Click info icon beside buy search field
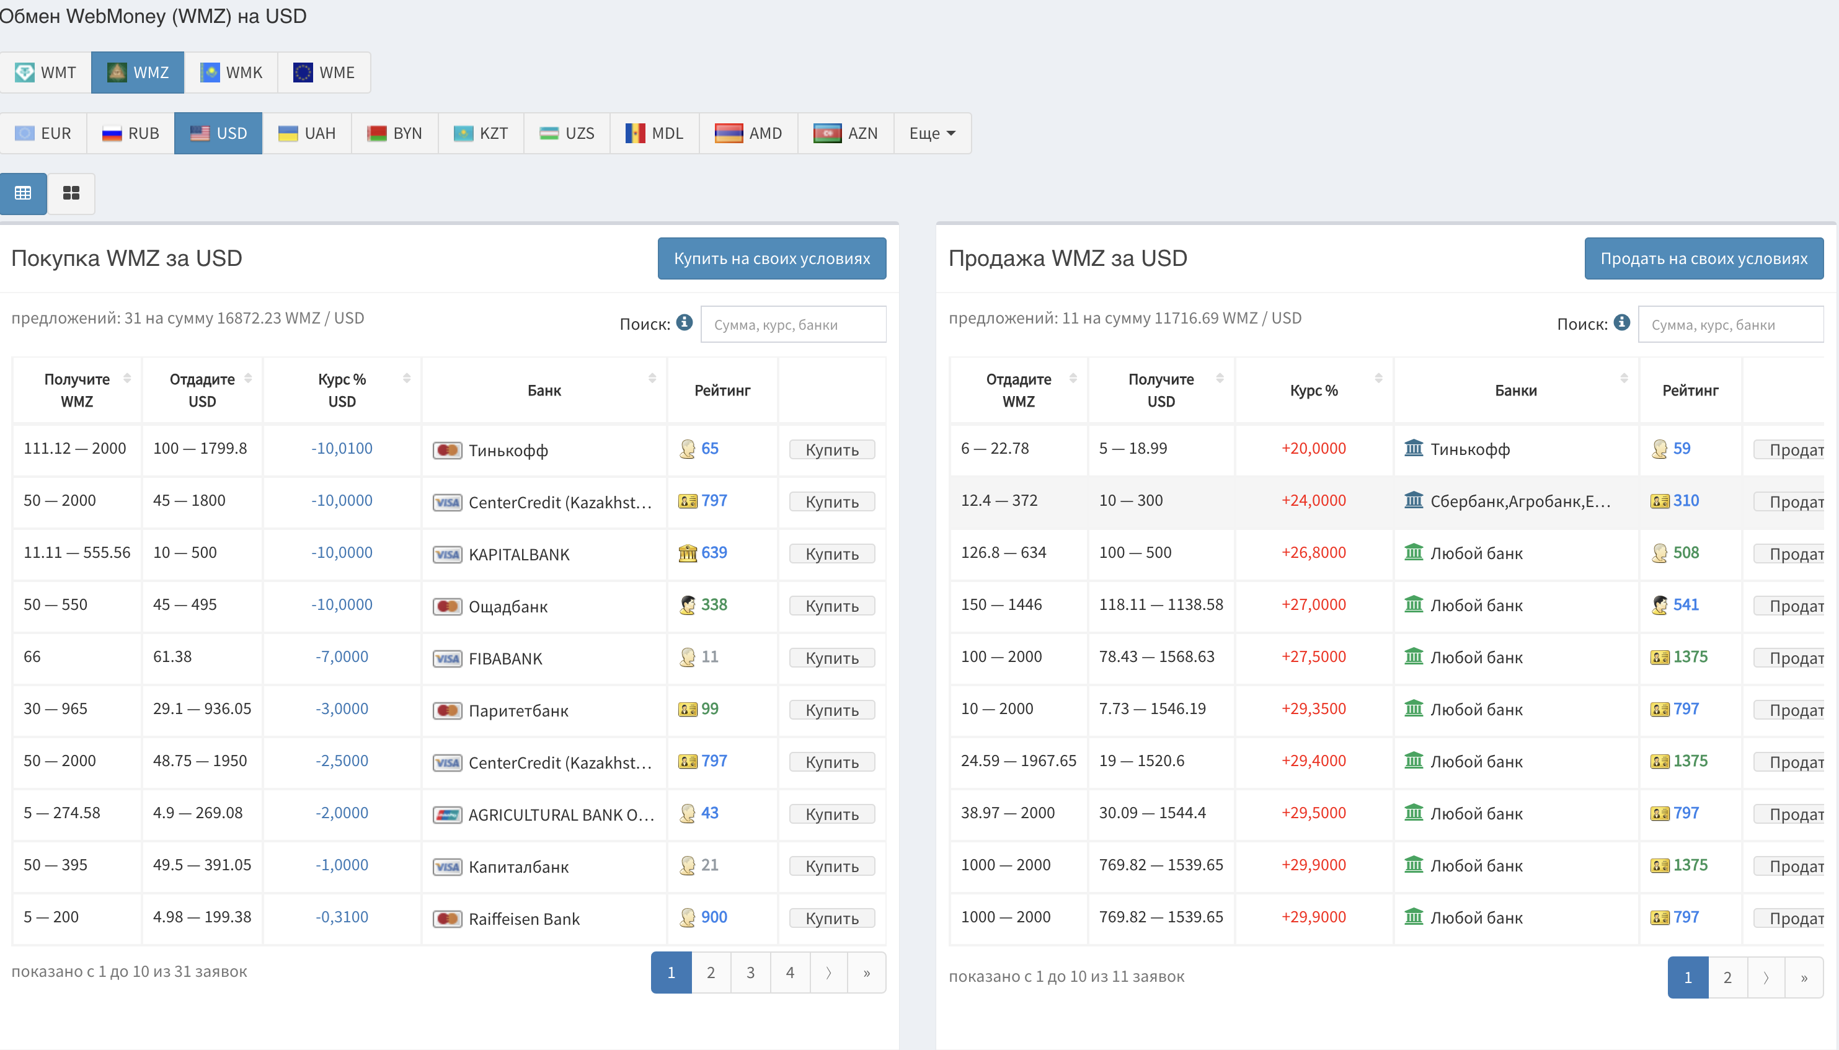 (x=685, y=322)
